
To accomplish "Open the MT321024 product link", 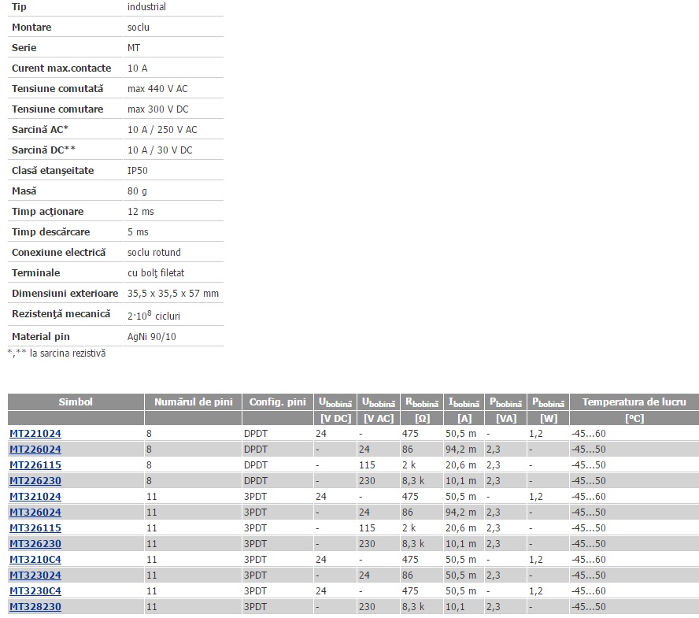I will [x=35, y=497].
